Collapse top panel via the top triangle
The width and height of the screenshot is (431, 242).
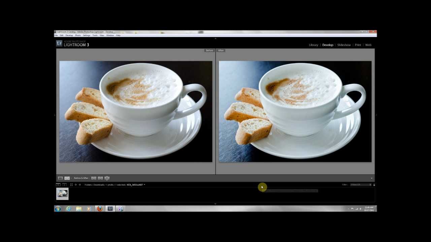215,38
